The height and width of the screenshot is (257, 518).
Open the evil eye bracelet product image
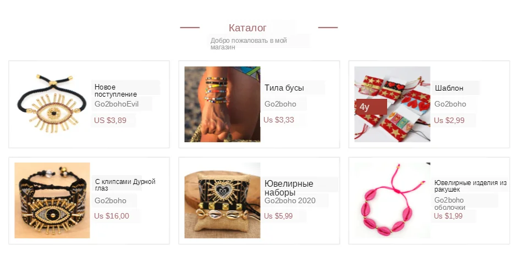tap(52, 104)
